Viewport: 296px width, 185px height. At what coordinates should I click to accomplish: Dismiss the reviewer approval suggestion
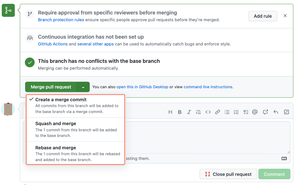[285, 16]
